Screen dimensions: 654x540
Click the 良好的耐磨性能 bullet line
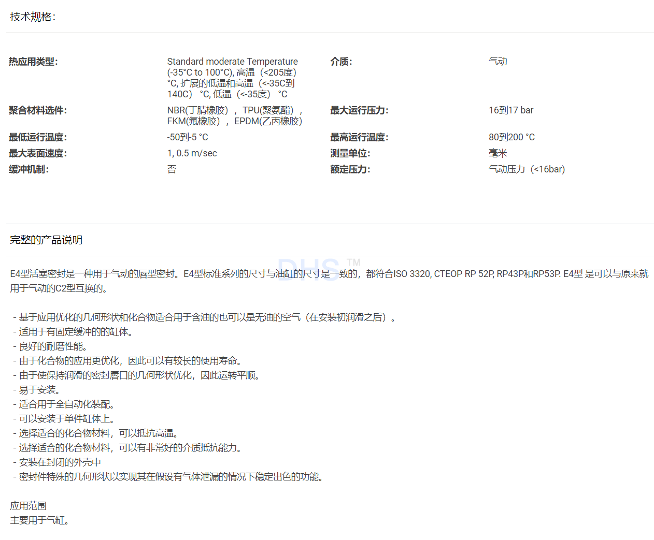click(52, 346)
